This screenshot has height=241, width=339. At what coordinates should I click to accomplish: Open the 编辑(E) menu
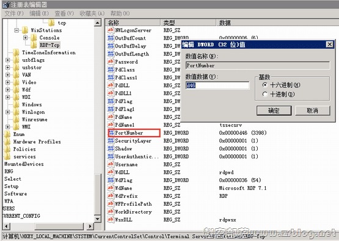pyautogui.click(x=39, y=13)
